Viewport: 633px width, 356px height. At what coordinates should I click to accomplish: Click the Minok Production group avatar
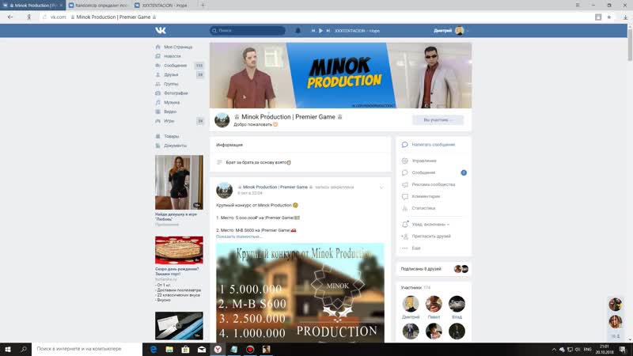[222, 120]
